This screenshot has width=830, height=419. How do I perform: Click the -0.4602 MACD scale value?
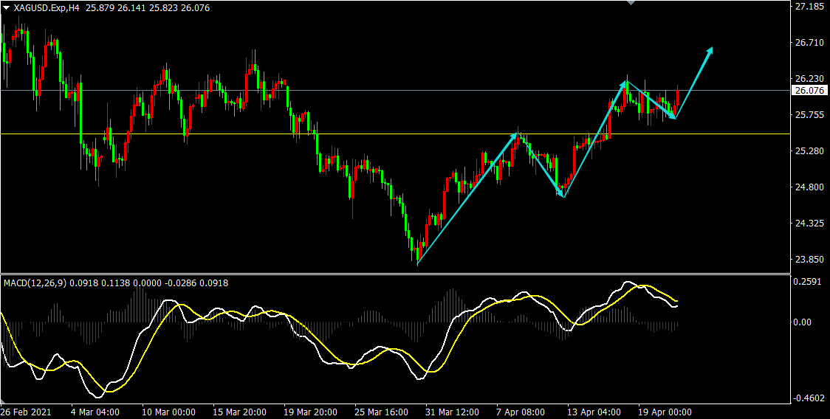click(809, 399)
